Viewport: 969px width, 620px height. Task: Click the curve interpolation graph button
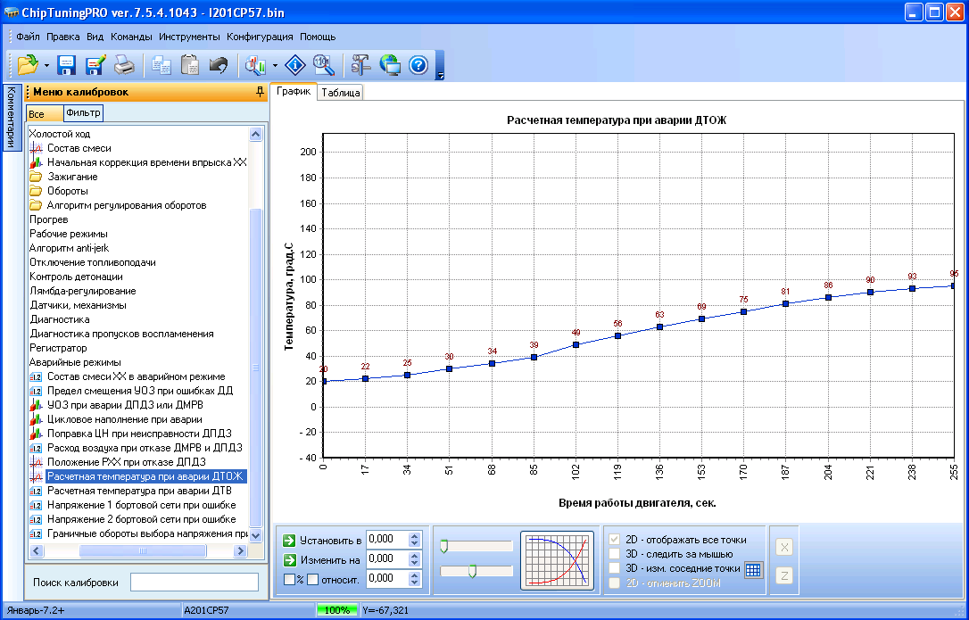557,561
